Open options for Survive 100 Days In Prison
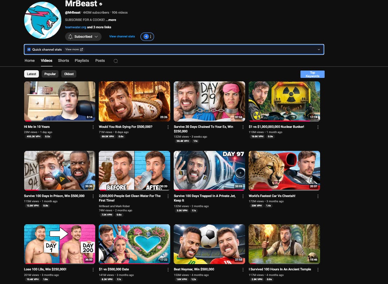 coord(93,196)
